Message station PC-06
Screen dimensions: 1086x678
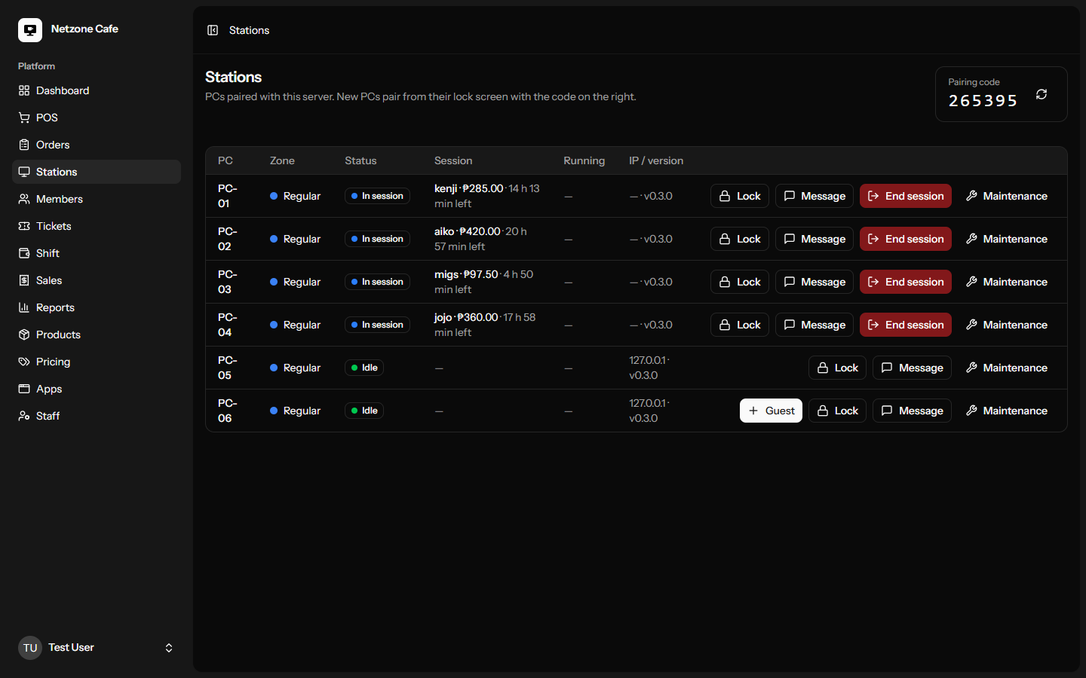coord(913,411)
